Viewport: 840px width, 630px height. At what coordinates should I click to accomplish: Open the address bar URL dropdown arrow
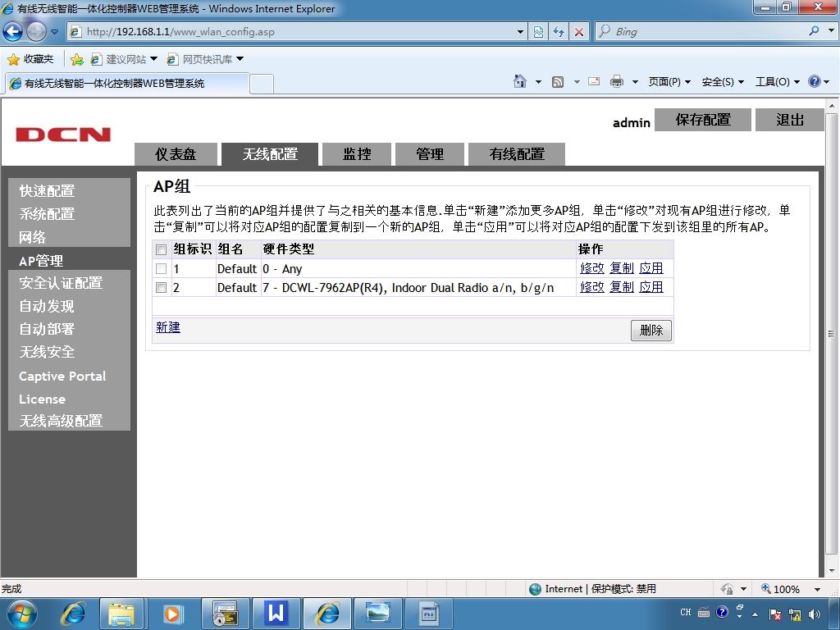click(x=520, y=32)
